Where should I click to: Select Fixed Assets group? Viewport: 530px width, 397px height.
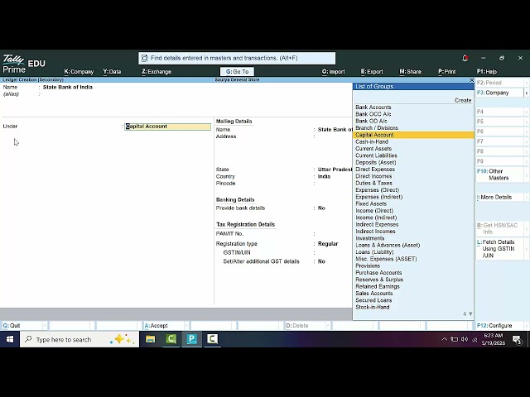pos(413,204)
